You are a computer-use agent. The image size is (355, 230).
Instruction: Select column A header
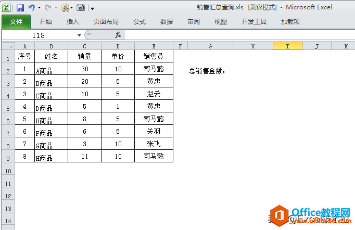(x=25, y=46)
